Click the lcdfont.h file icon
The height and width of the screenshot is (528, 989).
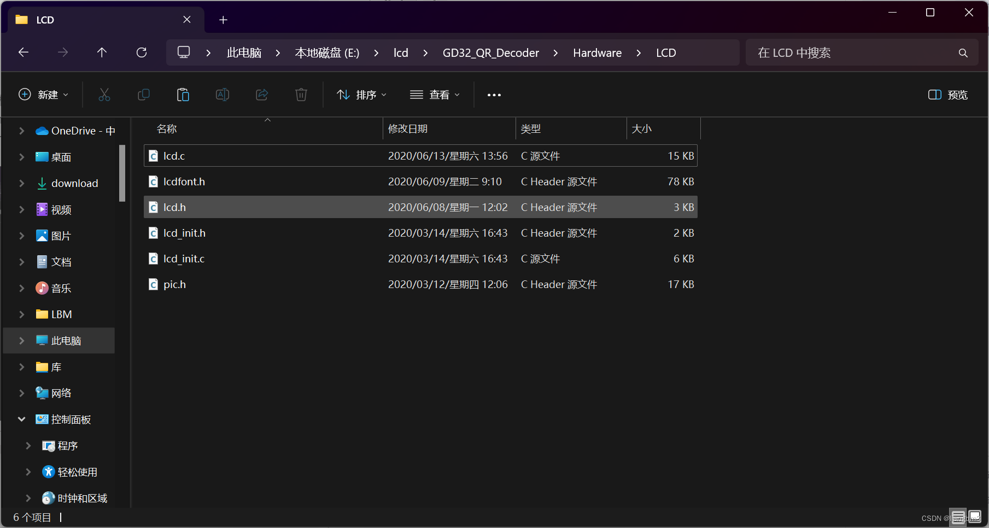(x=154, y=181)
